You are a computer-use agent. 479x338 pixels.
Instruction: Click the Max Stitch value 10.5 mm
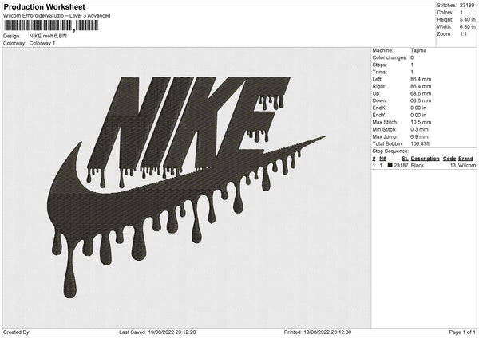point(421,122)
